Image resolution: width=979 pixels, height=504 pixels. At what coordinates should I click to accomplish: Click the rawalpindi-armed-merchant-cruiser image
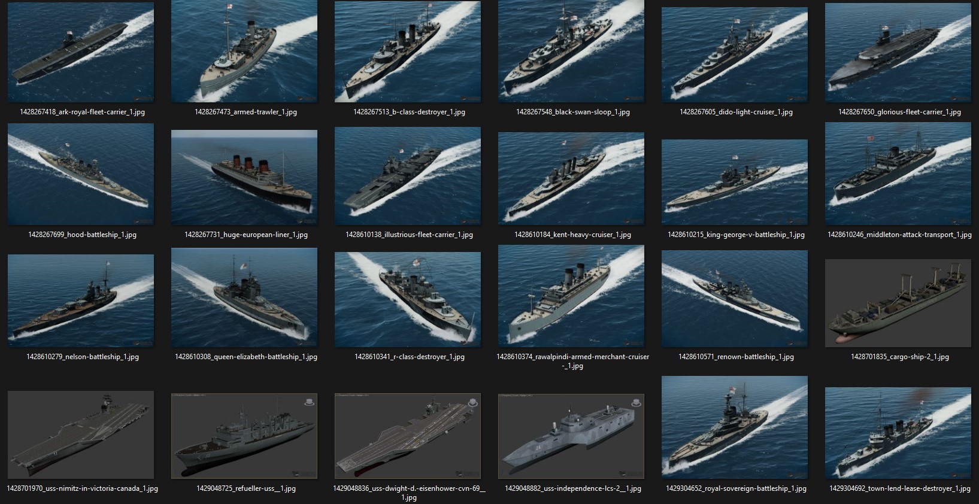(571, 296)
